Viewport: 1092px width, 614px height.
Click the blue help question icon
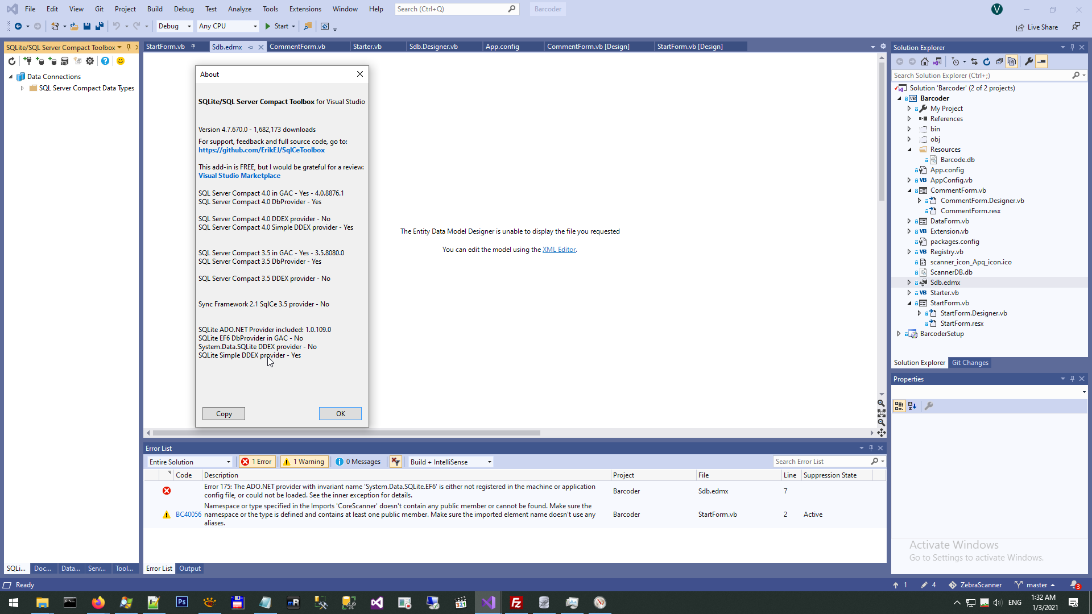tap(105, 61)
